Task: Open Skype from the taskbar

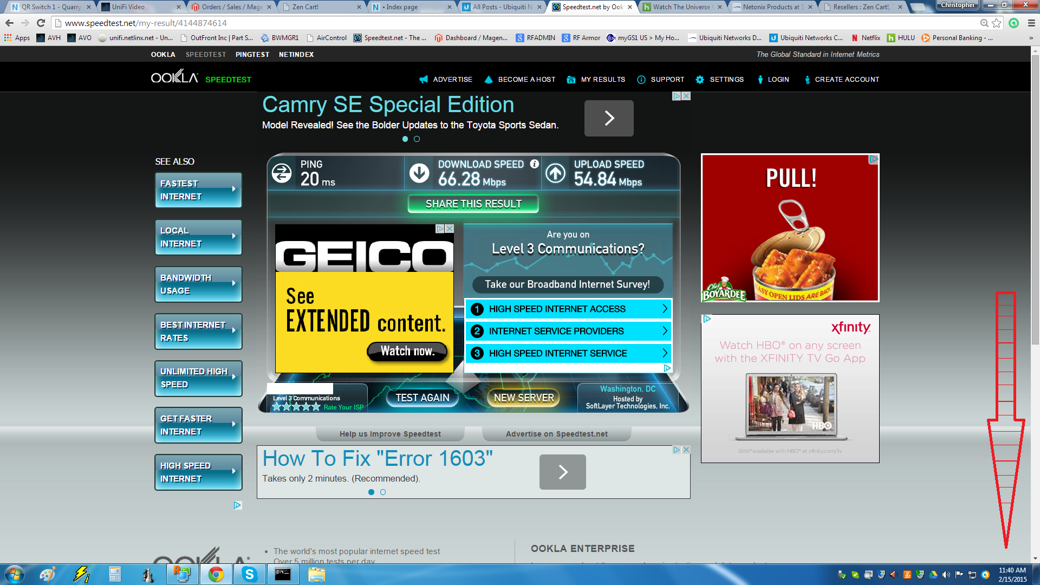Action: point(249,574)
